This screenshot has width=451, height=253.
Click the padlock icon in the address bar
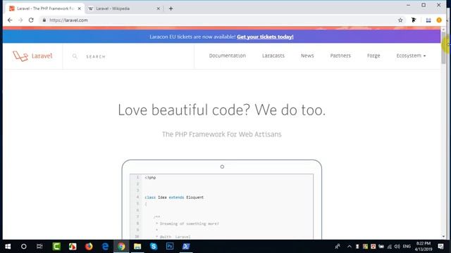44,20
